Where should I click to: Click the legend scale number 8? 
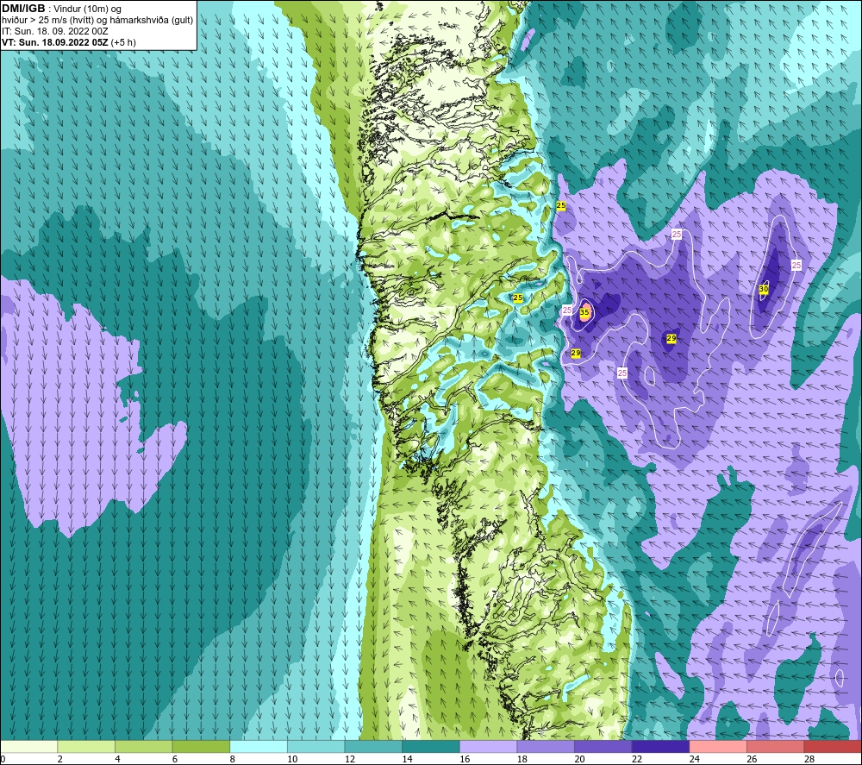tap(233, 760)
